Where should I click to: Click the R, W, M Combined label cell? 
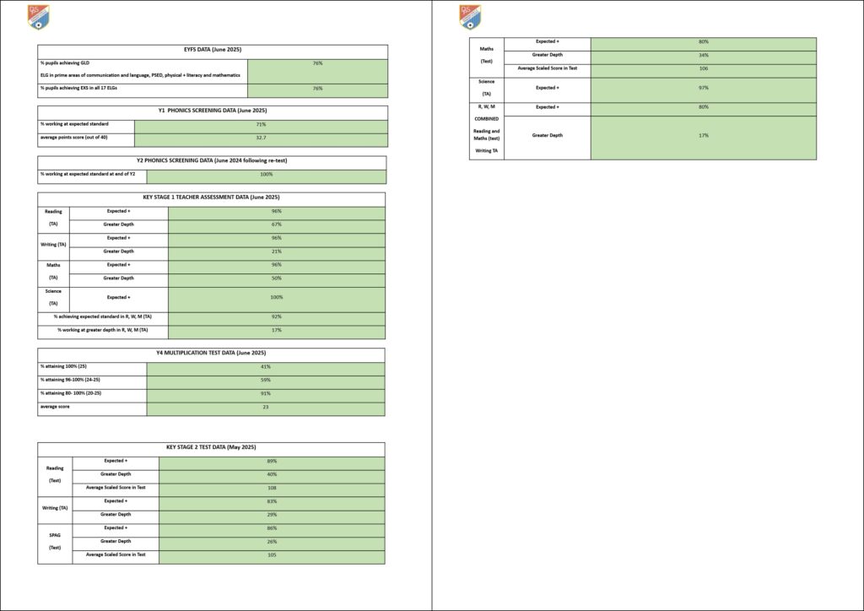pos(487,131)
